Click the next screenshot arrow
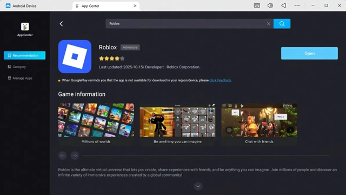The width and height of the screenshot is (346, 195). click(75, 155)
